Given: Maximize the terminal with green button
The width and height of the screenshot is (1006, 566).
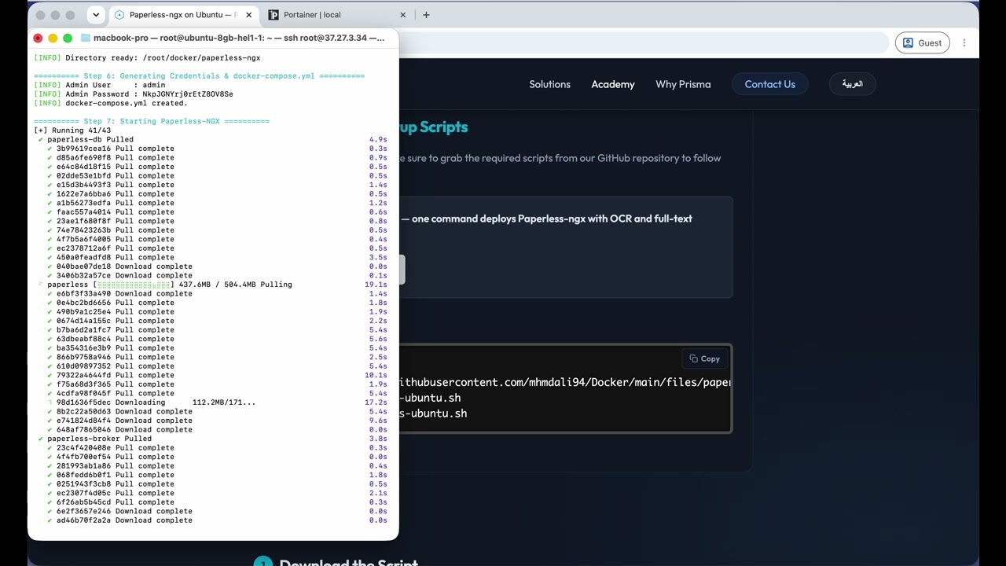Looking at the screenshot, I should click(68, 38).
